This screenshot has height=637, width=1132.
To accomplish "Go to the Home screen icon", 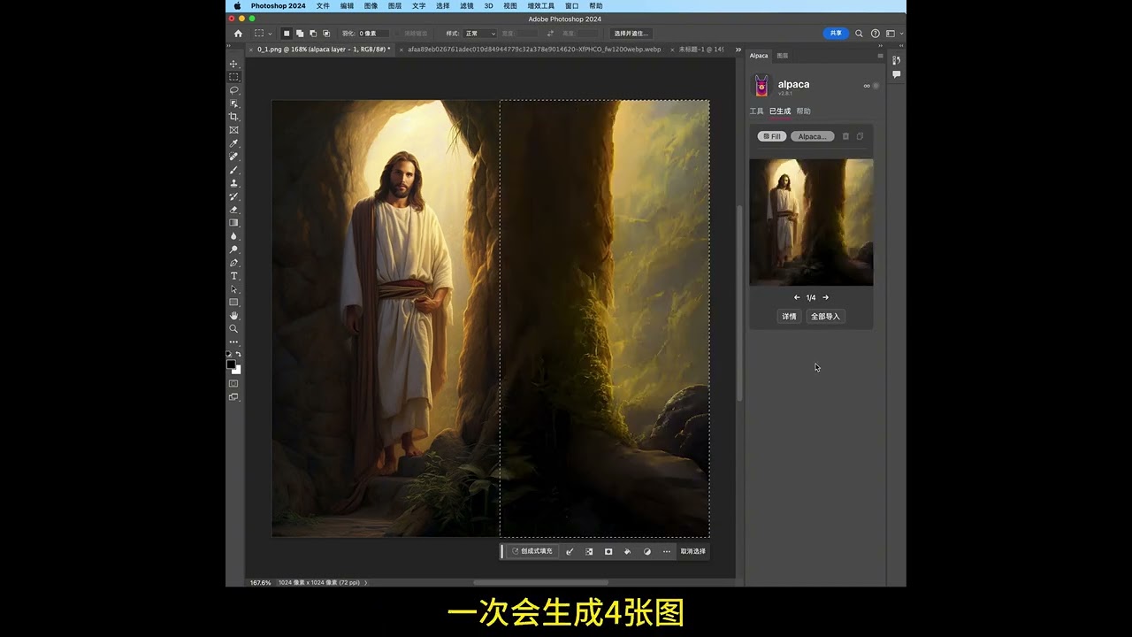I will point(238,34).
